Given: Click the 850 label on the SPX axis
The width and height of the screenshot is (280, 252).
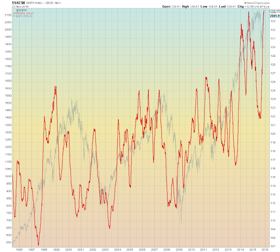Looking at the screenshot, I should pyautogui.click(x=9, y=199).
